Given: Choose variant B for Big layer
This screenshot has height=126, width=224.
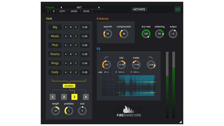Looking at the screenshot, I should 71,27.
